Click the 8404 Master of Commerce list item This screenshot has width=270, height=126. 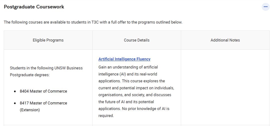(43, 91)
